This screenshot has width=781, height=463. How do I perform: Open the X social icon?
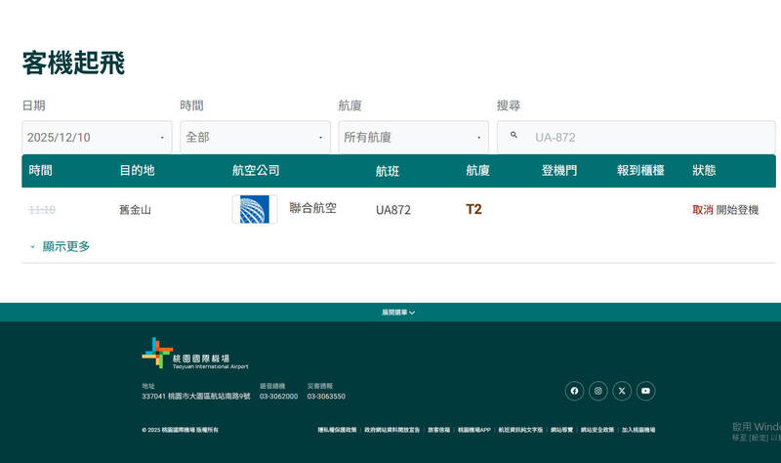622,391
